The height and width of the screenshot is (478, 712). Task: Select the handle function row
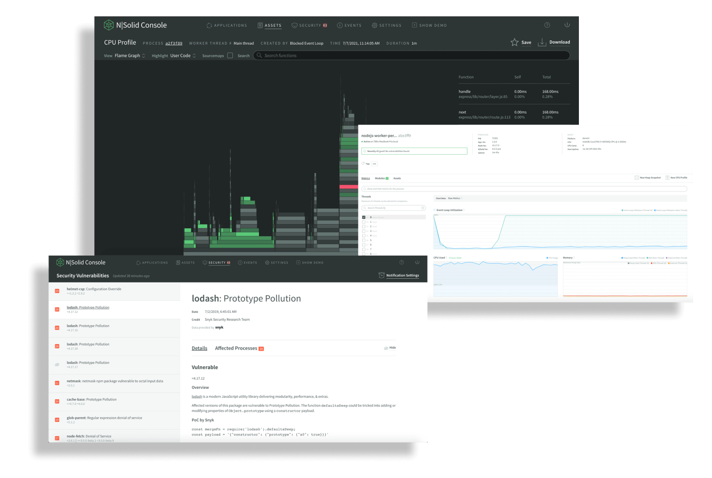[514, 94]
